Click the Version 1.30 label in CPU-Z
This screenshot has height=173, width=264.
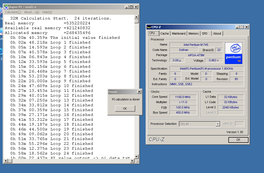(x=235, y=132)
